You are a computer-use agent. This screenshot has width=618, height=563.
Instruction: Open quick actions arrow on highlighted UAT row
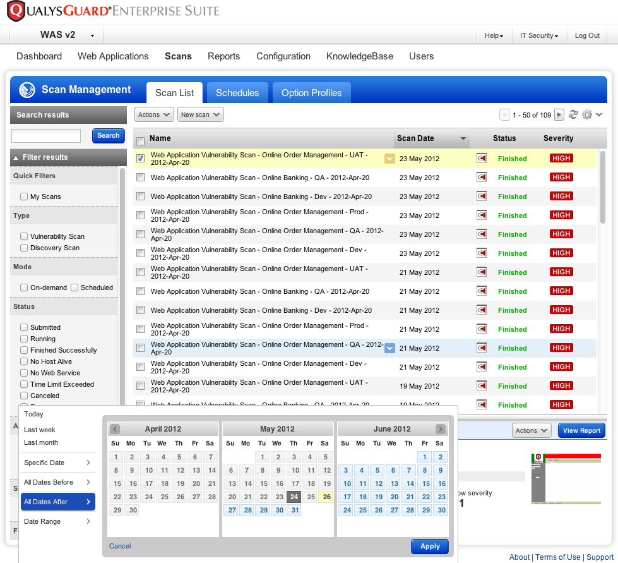(389, 159)
